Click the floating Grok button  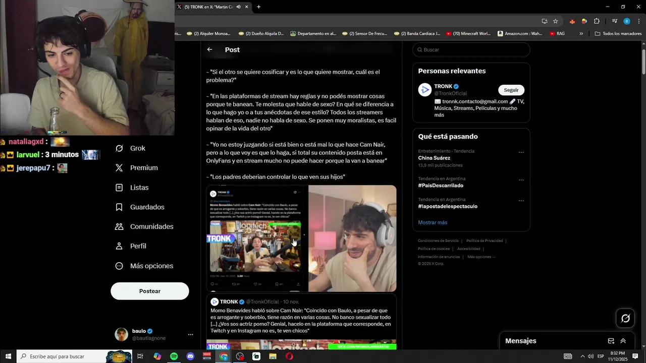pyautogui.click(x=625, y=318)
